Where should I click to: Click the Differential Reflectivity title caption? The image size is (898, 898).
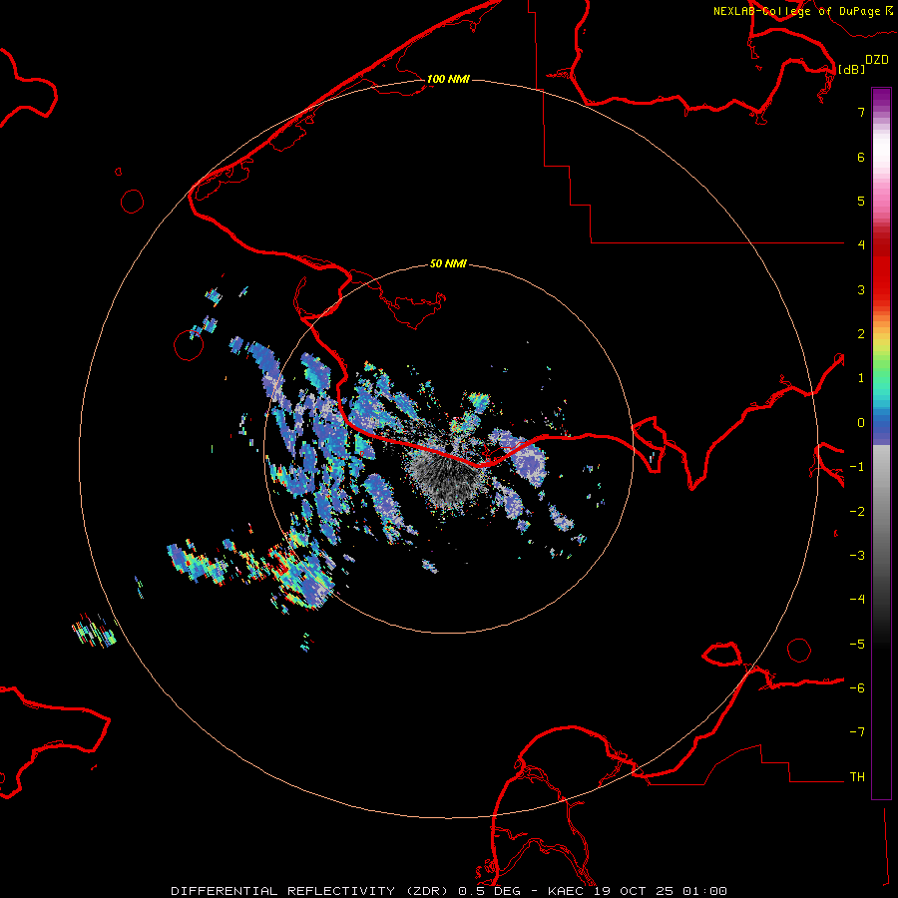(x=448, y=891)
